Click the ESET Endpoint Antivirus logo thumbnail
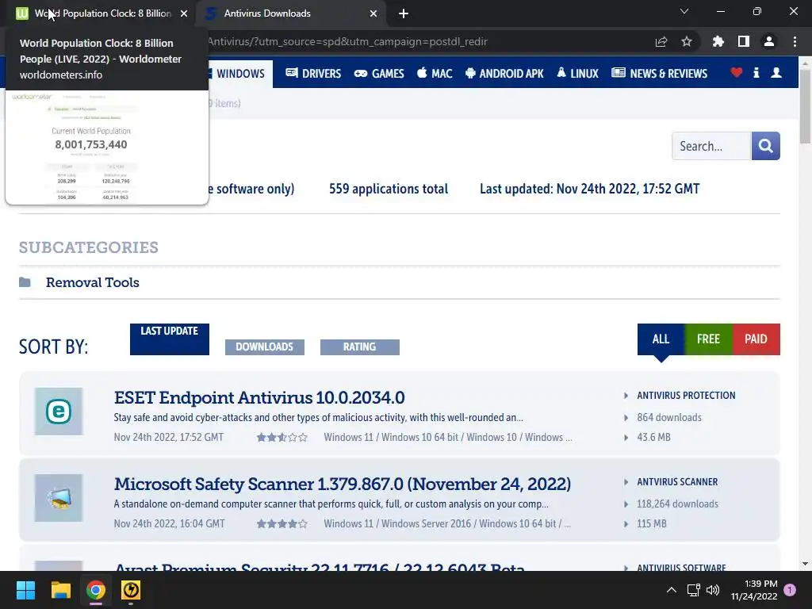 point(59,412)
